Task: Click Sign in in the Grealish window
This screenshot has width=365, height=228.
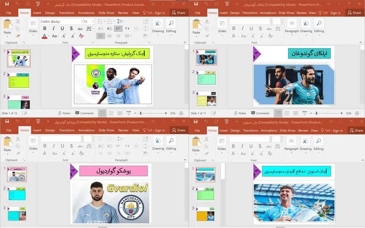Action: coord(160,13)
